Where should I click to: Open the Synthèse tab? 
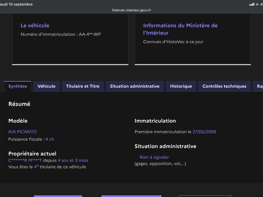pos(18,86)
